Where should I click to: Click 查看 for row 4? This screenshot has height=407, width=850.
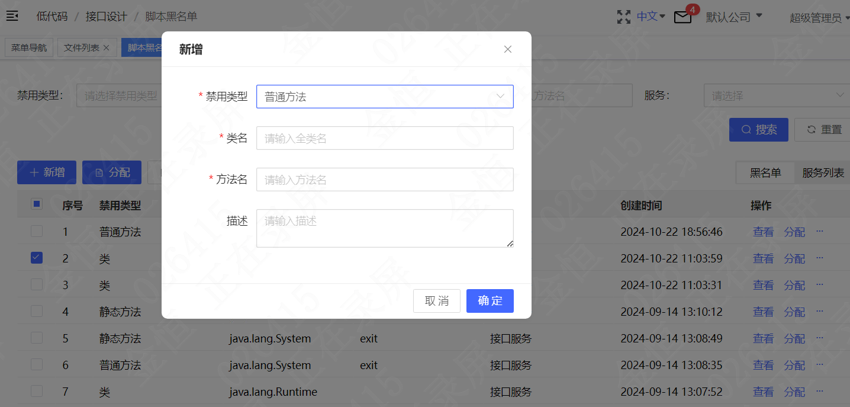[764, 312]
